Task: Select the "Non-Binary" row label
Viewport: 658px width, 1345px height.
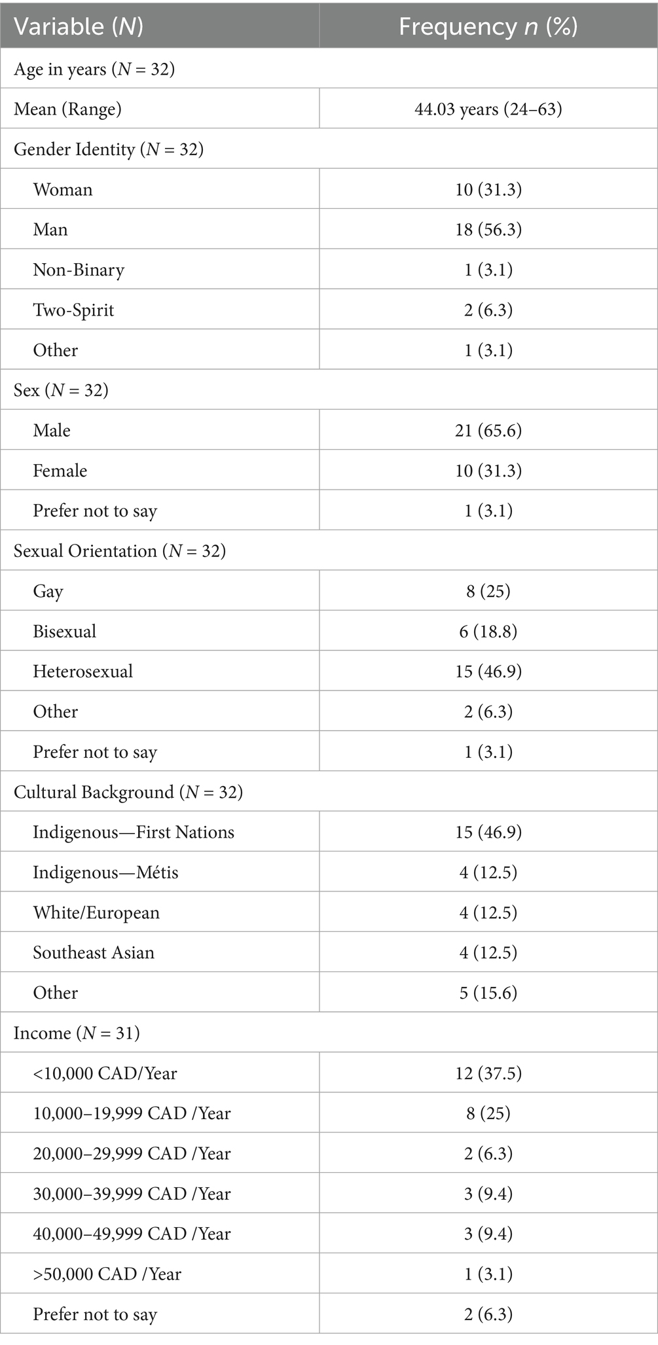Action: pos(79,270)
